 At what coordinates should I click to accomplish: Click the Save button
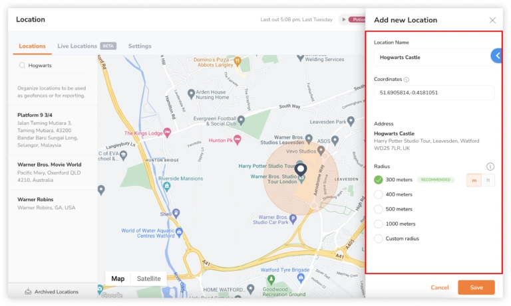476,287
